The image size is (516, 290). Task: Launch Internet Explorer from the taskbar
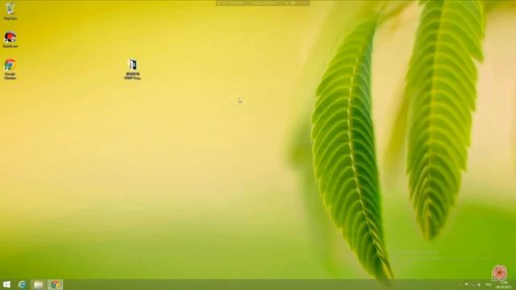(22, 284)
